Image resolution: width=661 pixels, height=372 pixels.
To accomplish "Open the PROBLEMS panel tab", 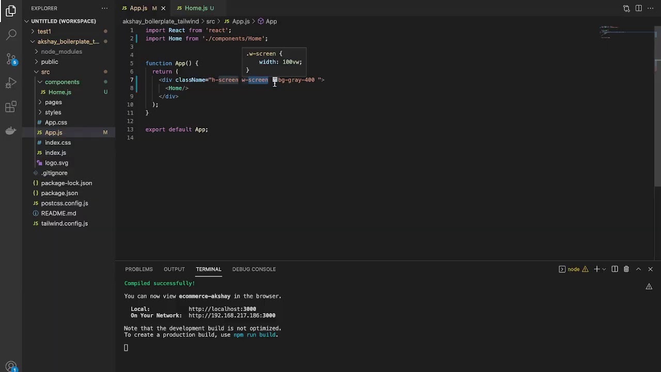I will (139, 269).
